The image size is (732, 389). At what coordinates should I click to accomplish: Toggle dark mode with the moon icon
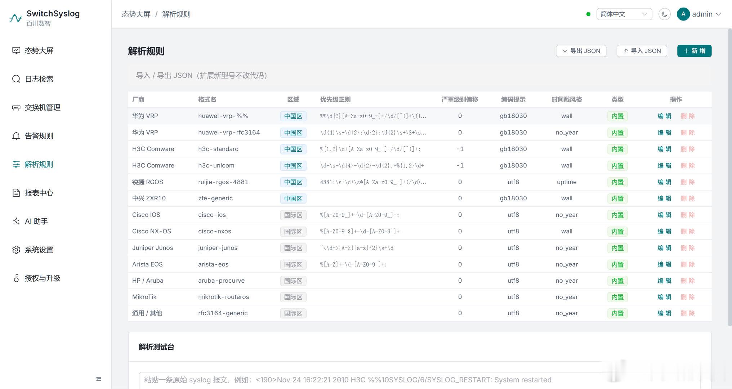pos(664,14)
